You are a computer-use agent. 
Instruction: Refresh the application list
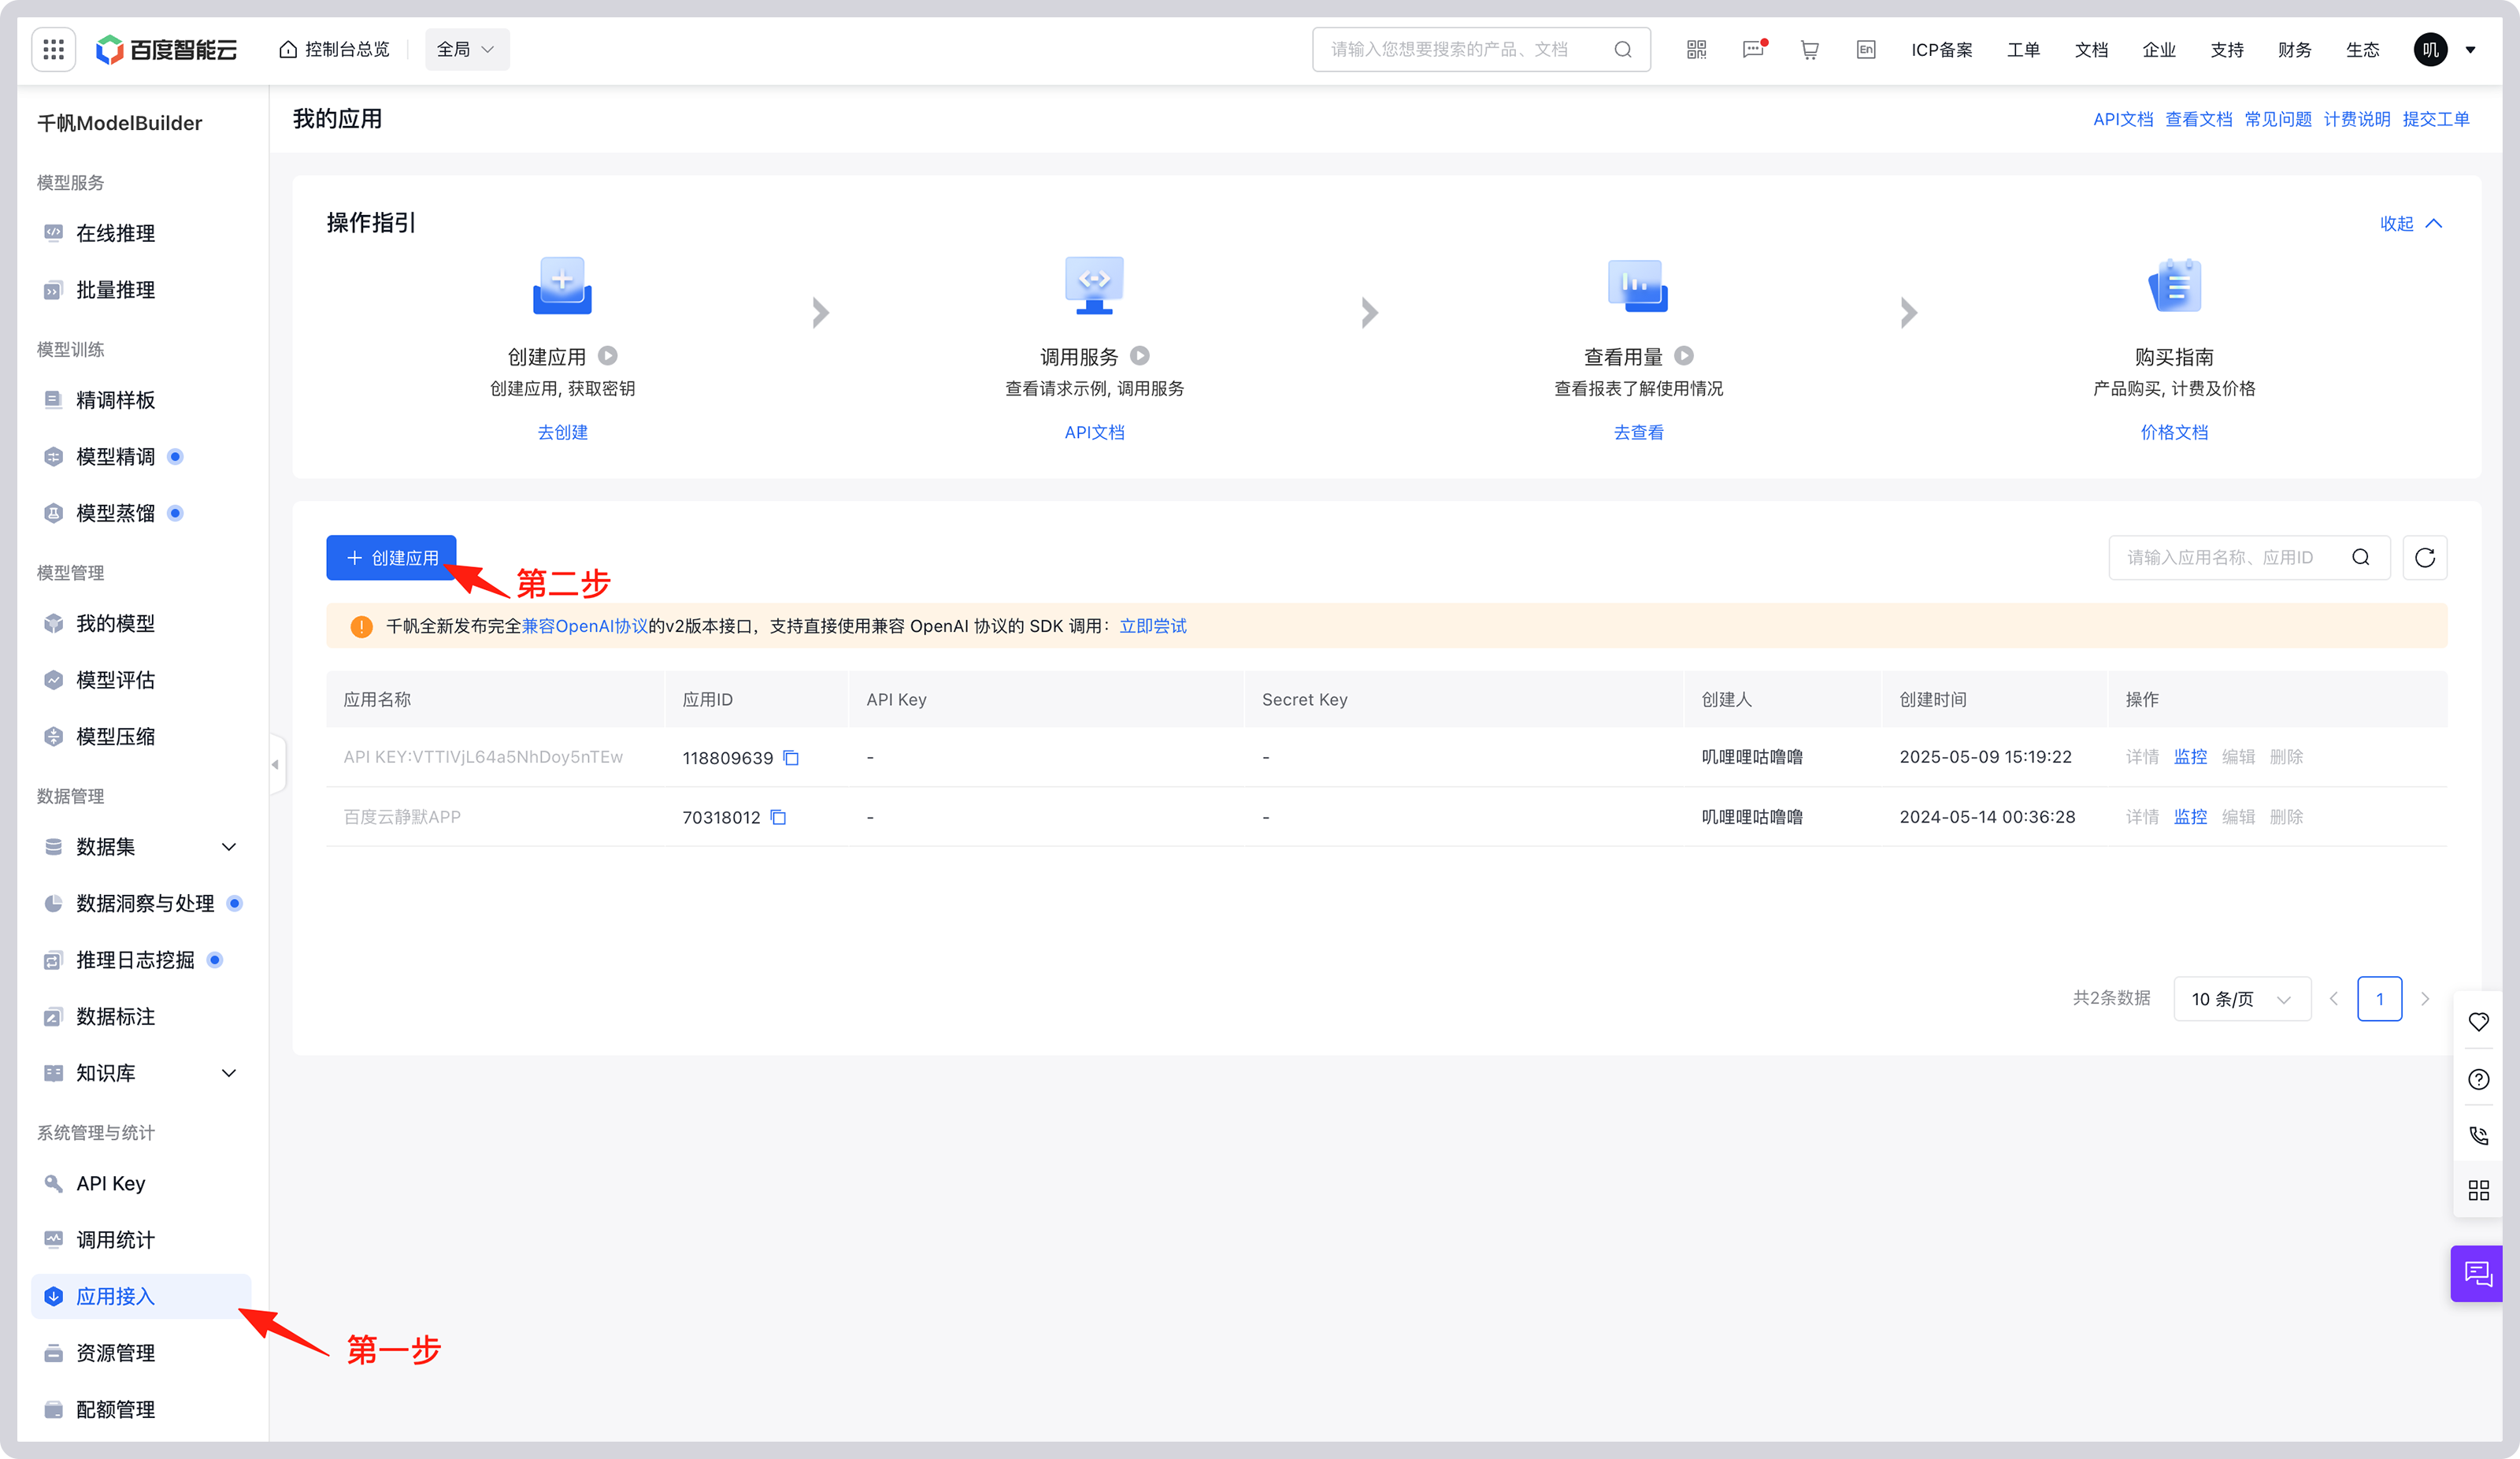[x=2424, y=558]
